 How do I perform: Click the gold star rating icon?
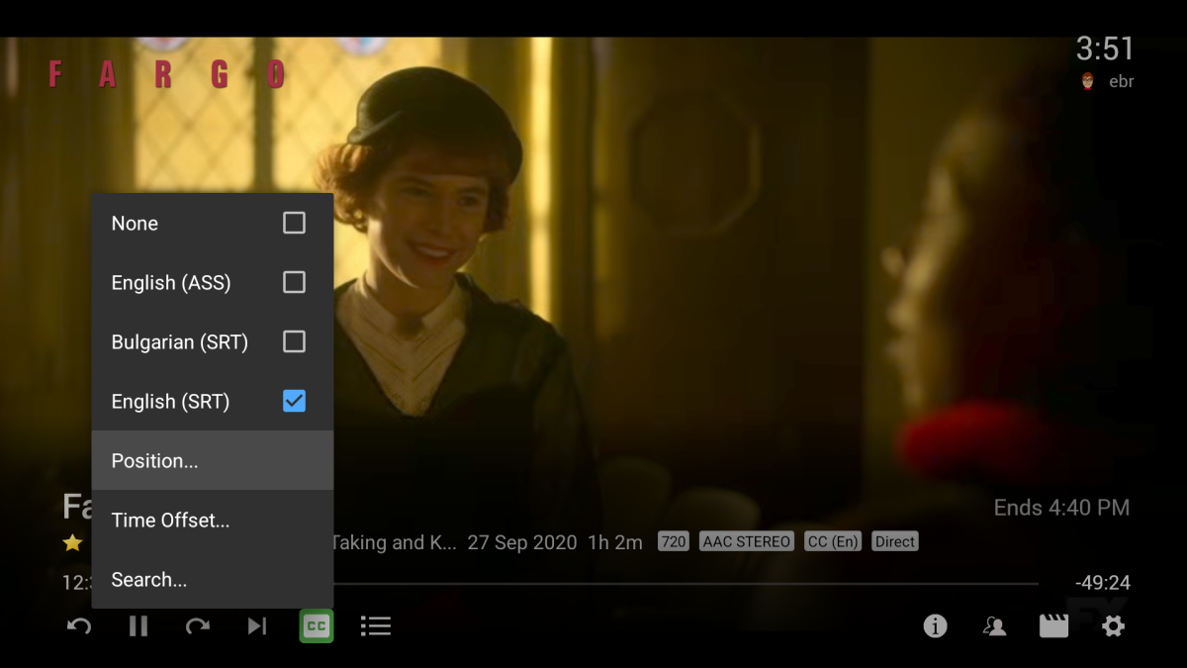pos(72,542)
